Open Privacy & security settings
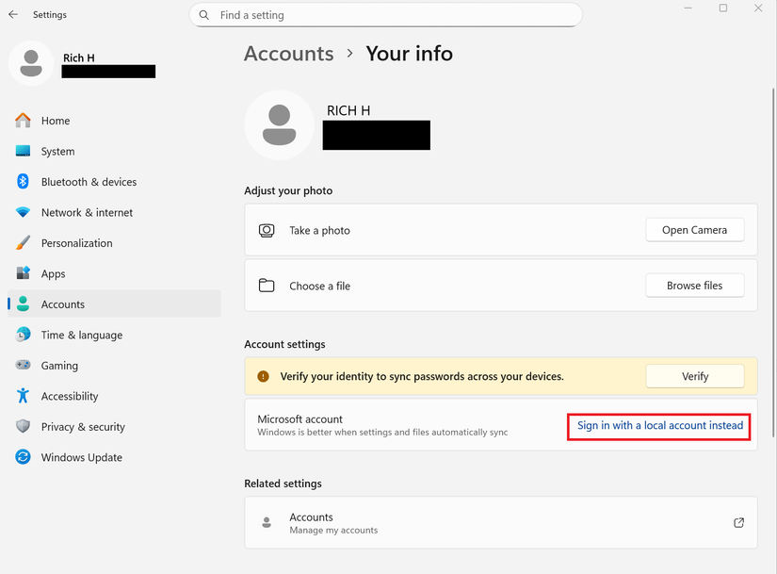 pos(23,426)
